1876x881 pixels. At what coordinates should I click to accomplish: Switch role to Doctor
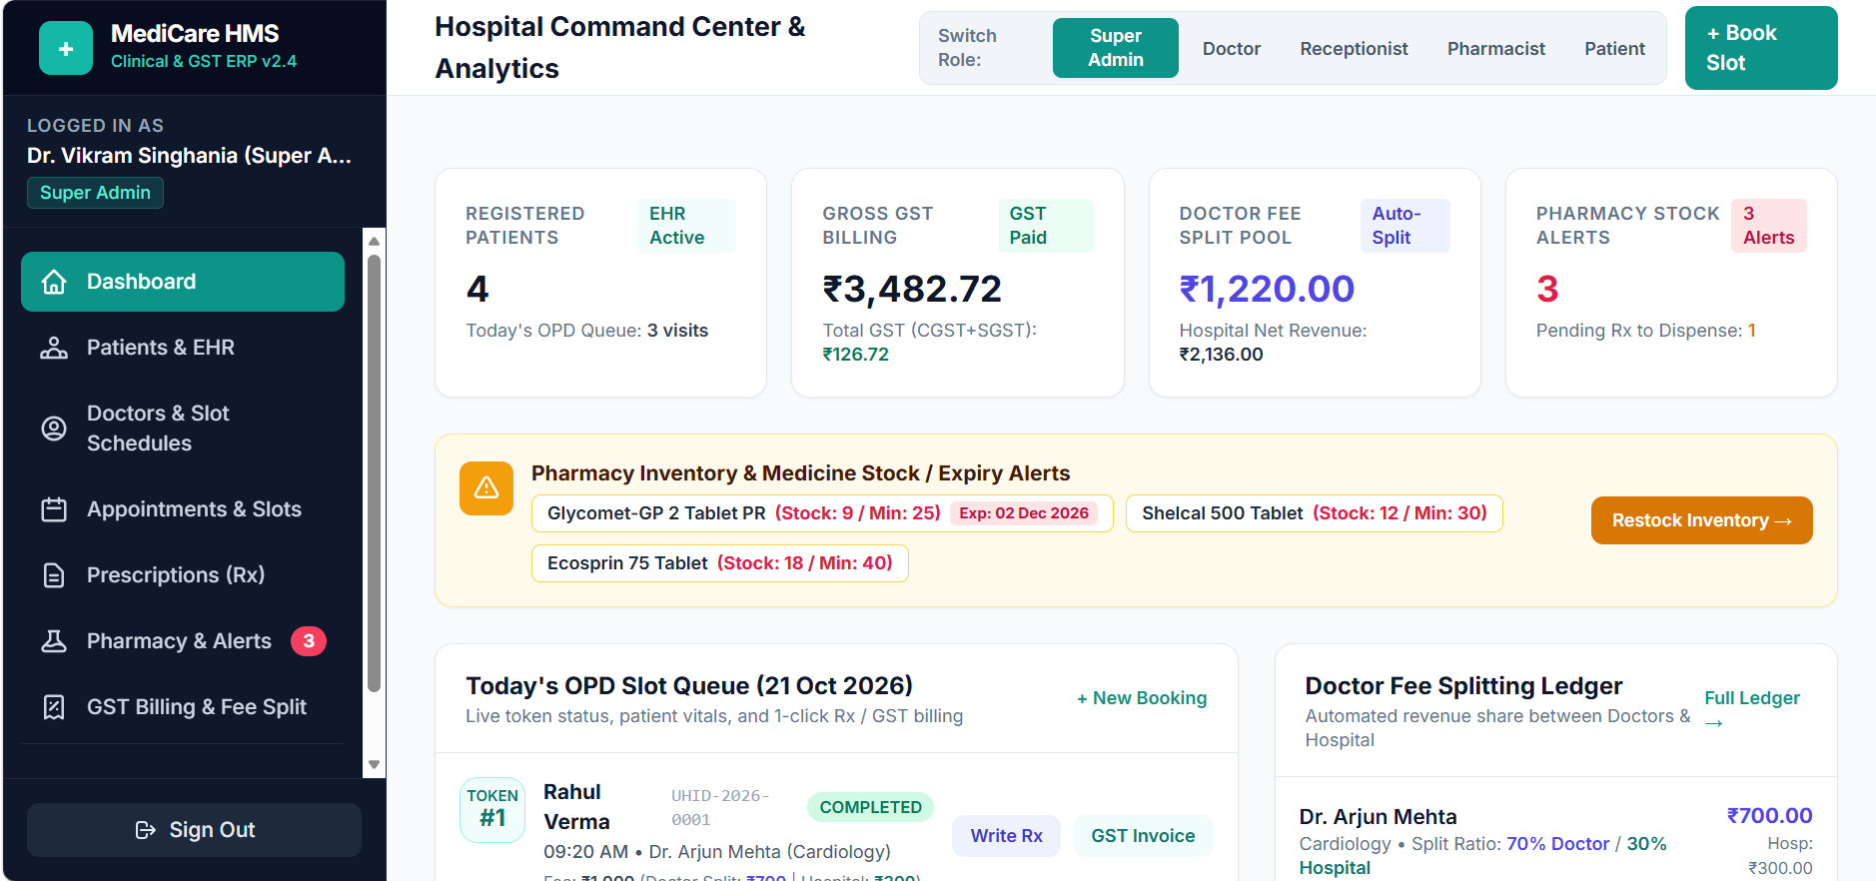[1232, 48]
